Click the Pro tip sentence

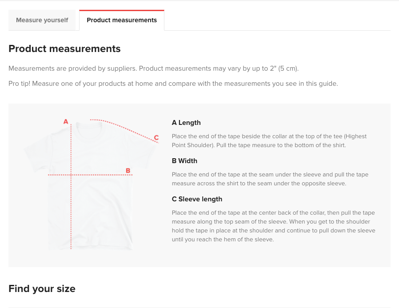pyautogui.click(x=173, y=84)
